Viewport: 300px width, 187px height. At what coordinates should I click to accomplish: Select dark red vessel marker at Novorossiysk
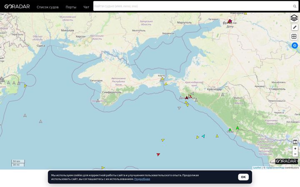[187, 98]
